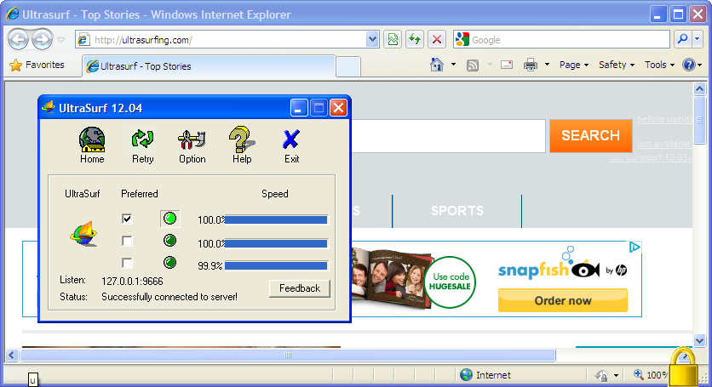Select the Ultrasurf - Top Stories tab
The height and width of the screenshot is (387, 712).
point(209,65)
